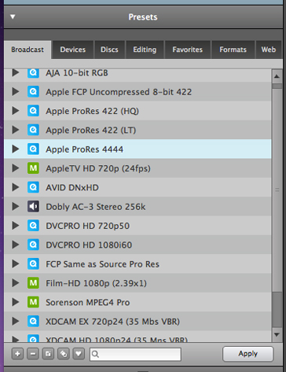Click the scrollbar down arrow
The image size is (286, 372).
pos(277,335)
